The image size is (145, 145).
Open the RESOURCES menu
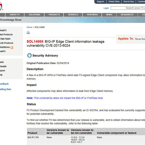[127, 15]
